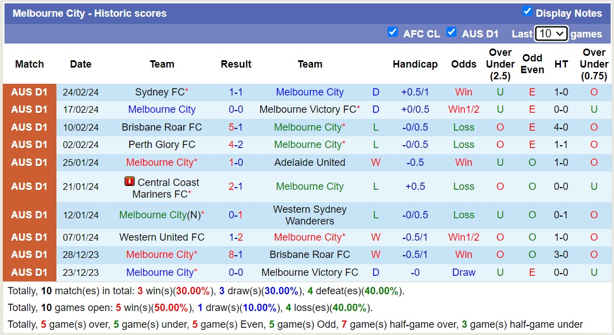Open the AUS D1 badge beside Brisbane Roar 5-1 match
This screenshot has height=335, width=614.
pyautogui.click(x=29, y=127)
